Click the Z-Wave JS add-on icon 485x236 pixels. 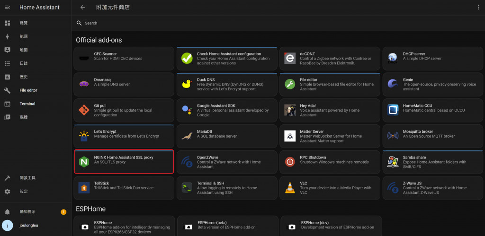point(393,188)
